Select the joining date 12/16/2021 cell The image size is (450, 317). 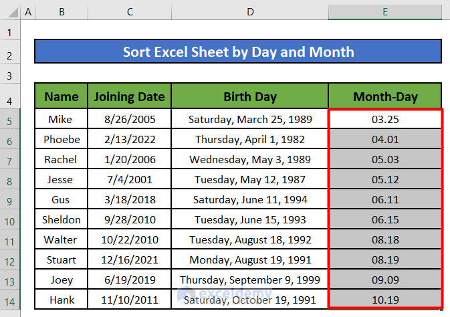pos(129,260)
